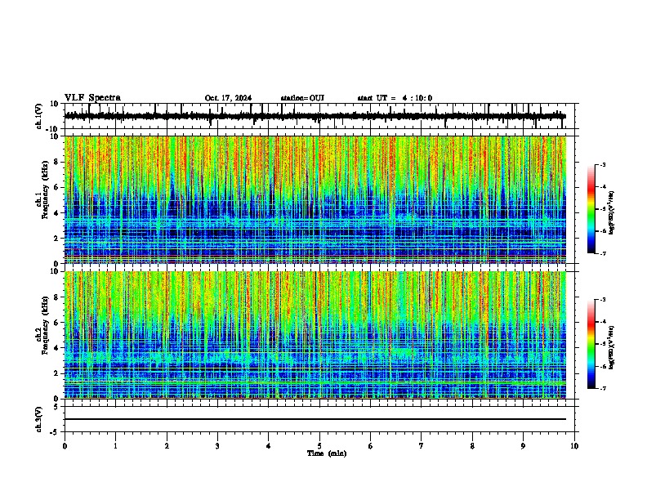Select the date text "Oct. 17, 2024"

(228, 98)
